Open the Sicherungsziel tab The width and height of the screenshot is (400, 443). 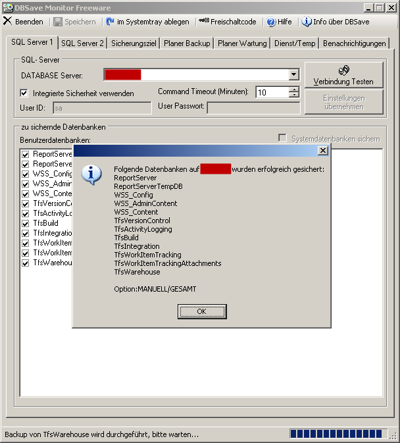134,43
